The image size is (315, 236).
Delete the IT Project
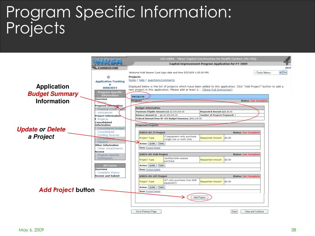161,144
